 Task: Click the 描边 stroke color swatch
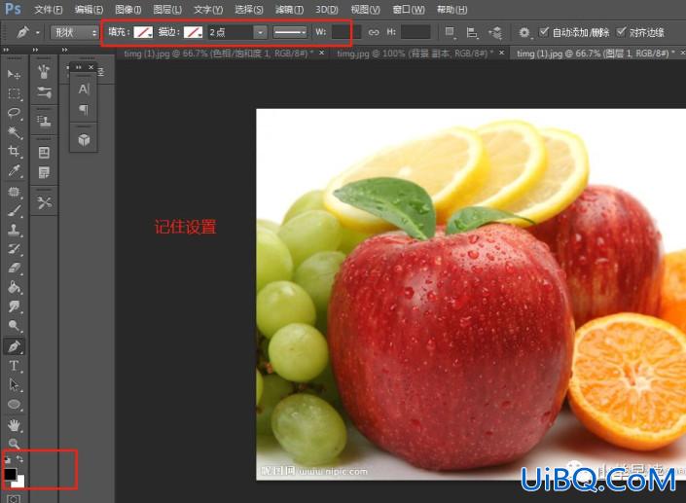tap(193, 32)
